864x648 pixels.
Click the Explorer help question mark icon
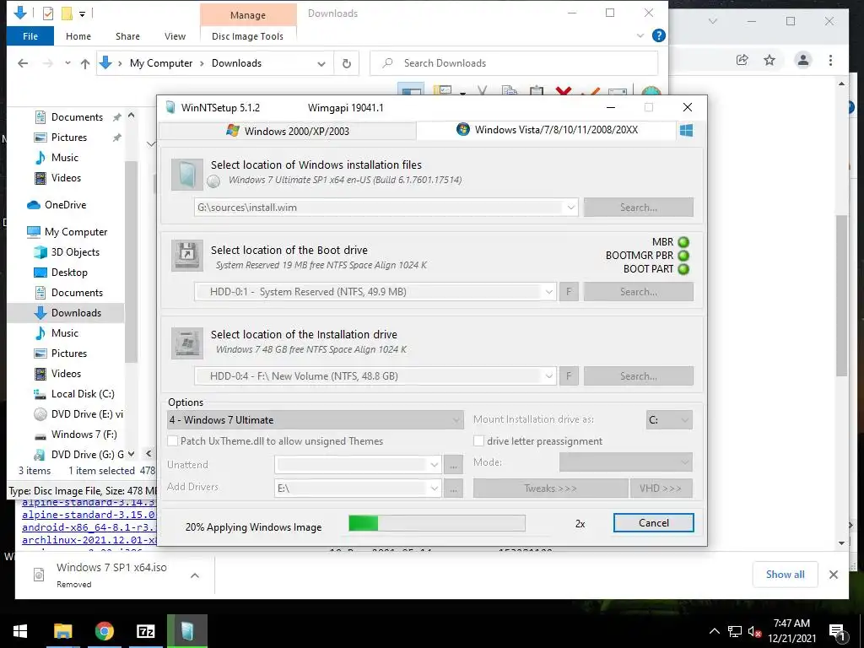tap(658, 35)
